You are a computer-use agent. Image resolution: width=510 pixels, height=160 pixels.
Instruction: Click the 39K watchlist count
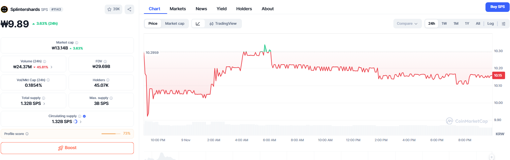click(116, 9)
